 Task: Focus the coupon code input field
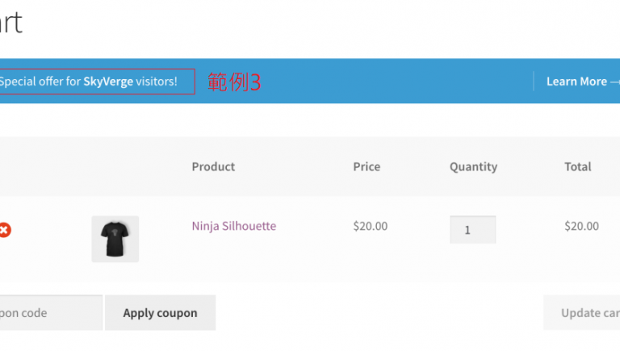[48, 313]
